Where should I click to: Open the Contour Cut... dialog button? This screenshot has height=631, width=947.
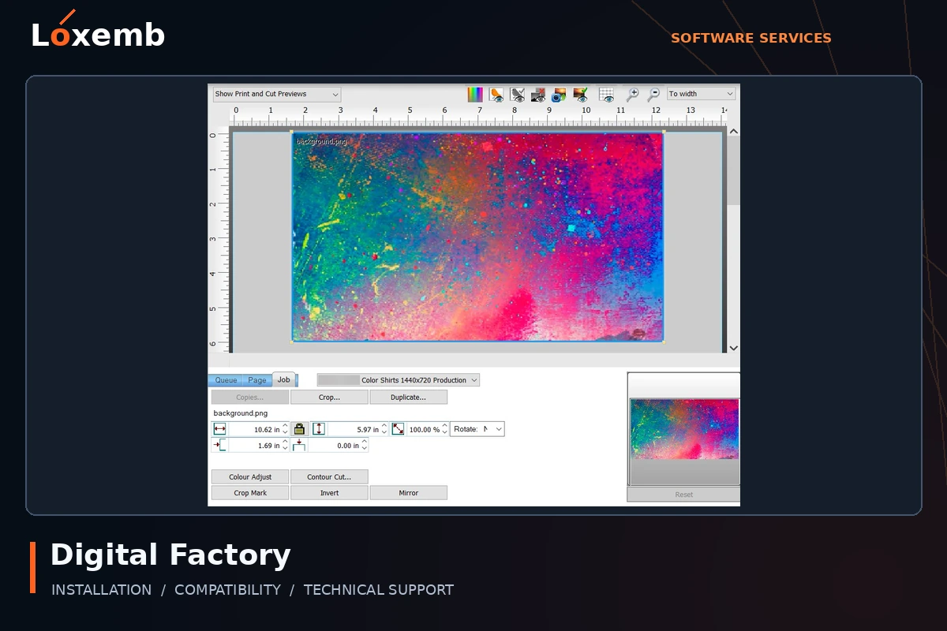point(329,477)
